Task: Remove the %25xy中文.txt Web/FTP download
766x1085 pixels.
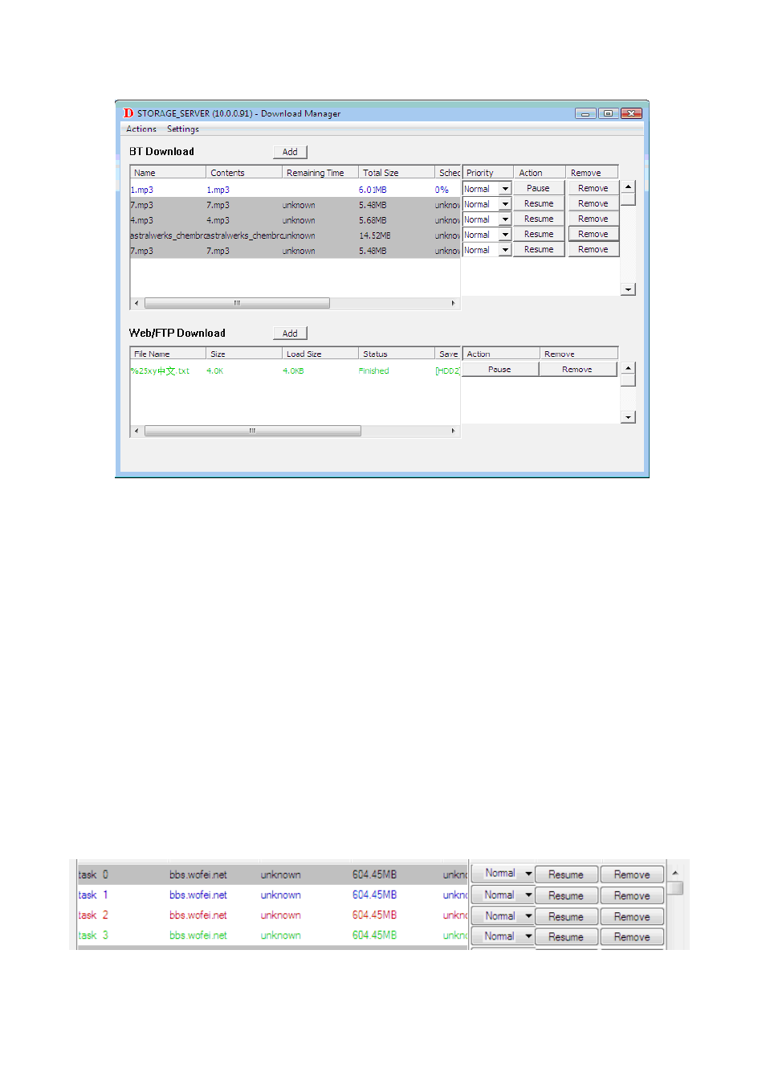Action: pos(577,370)
